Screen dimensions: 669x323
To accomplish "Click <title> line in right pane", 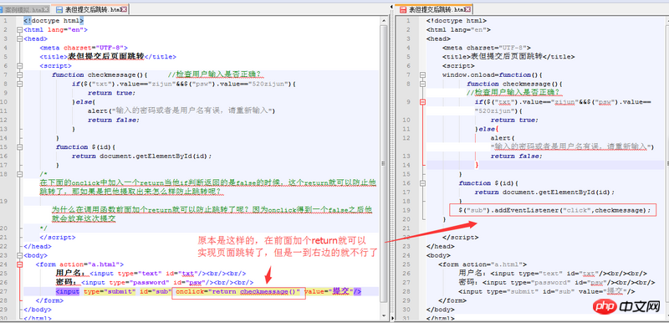I will (508, 57).
